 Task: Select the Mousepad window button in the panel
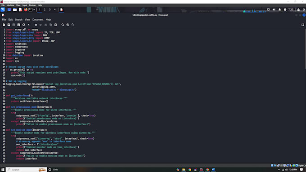(x=61, y=9)
